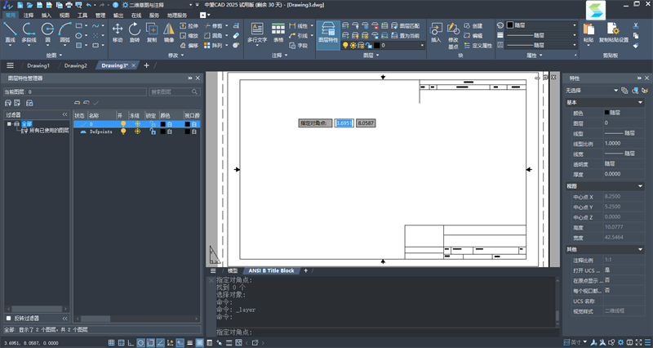Choose the Rotate (旋转) tool

[x=135, y=32]
